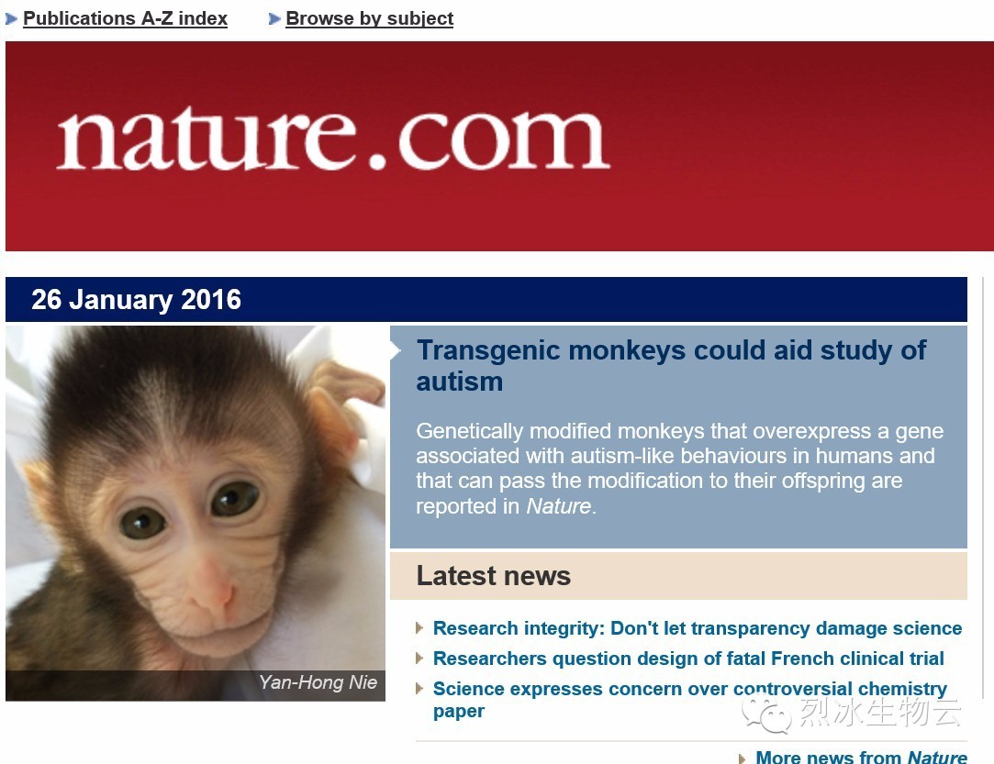This screenshot has width=994, height=764.
Task: Click the nature.com logo banner
Action: pyautogui.click(x=499, y=147)
